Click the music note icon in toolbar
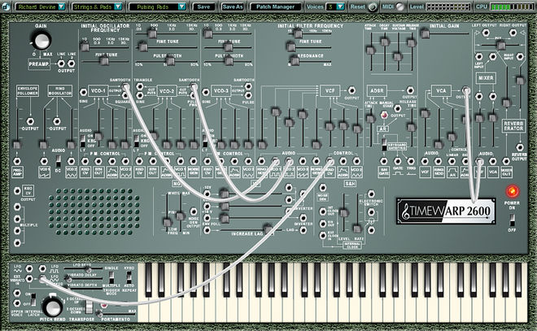Viewport: 537px width, 331px height. click(6, 7)
